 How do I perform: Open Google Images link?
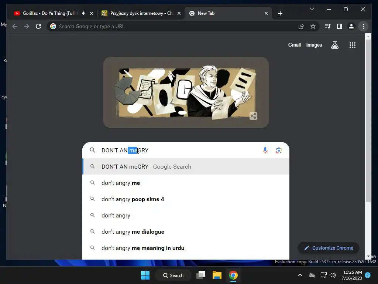[x=314, y=45]
